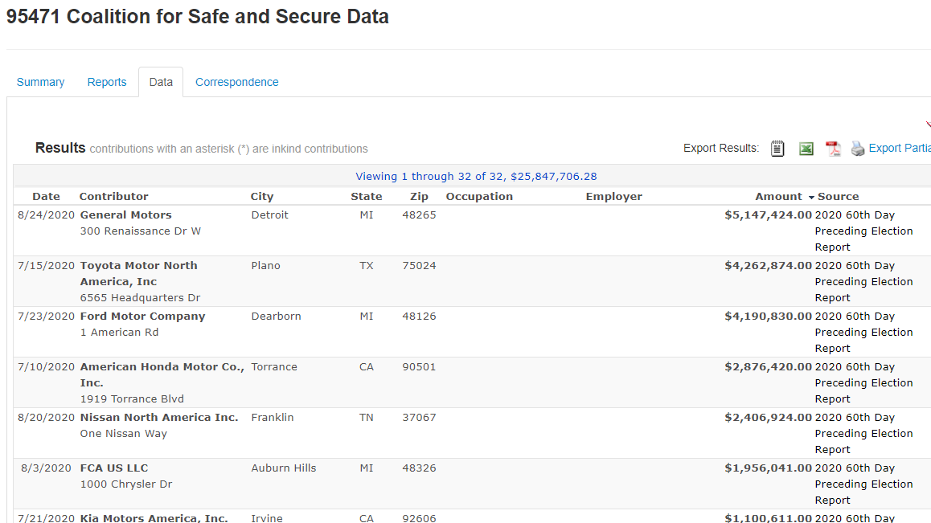
Task: Click the $1,956,041.00 amount
Action: [x=768, y=468]
